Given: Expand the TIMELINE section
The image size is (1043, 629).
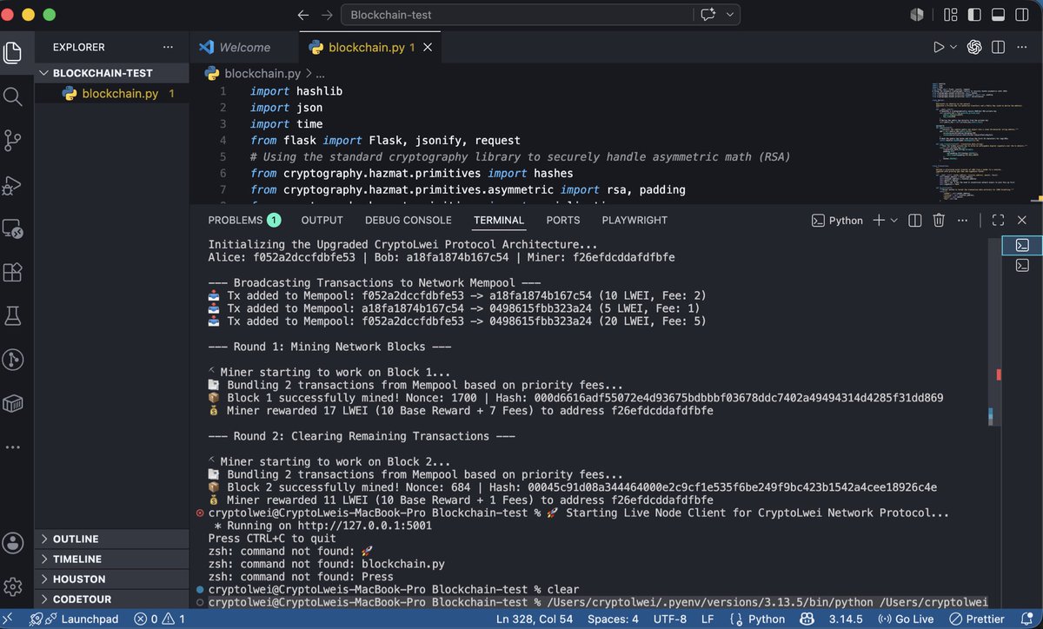Looking at the screenshot, I should click(x=111, y=559).
